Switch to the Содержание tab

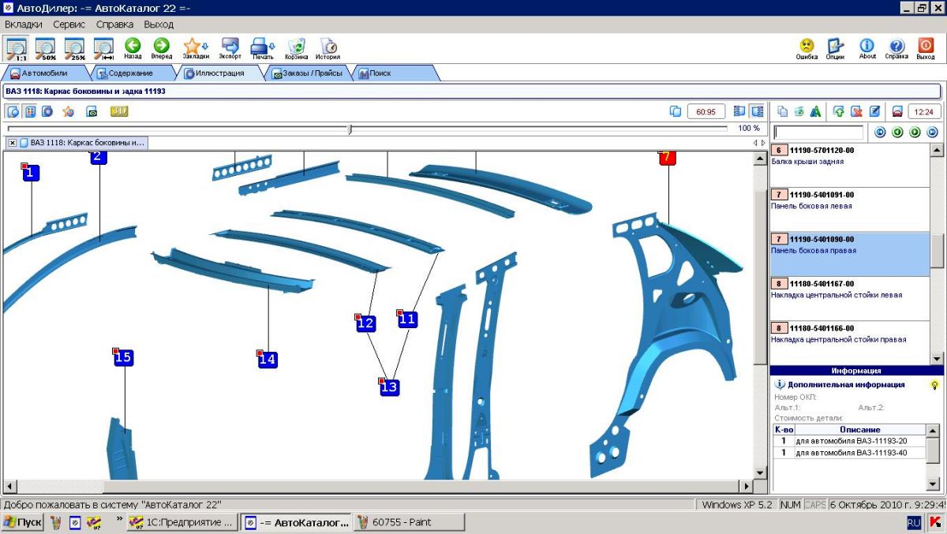pos(130,73)
